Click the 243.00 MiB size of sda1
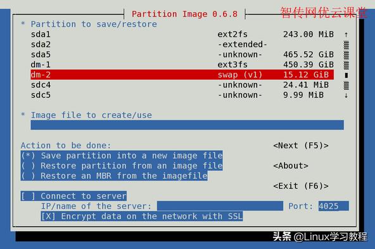The height and width of the screenshot is (249, 375). coord(308,34)
